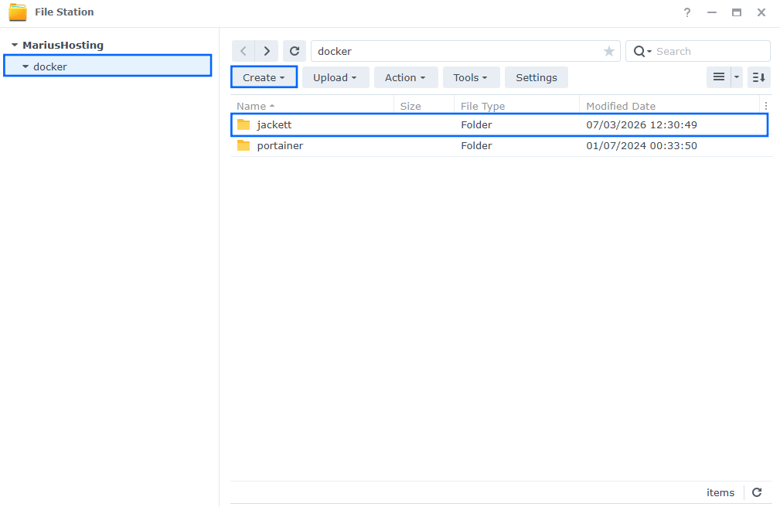Open the column options three-dot menu

coord(766,106)
